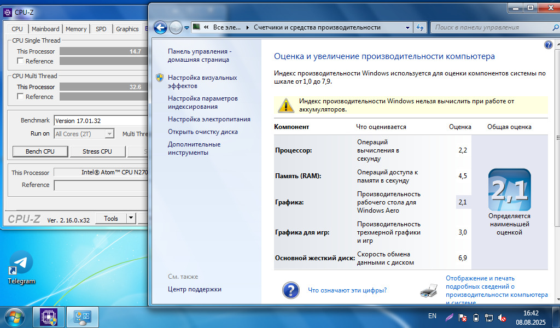Expand the address bar history dropdown arrow
Image resolution: width=560 pixels, height=328 pixels.
pyautogui.click(x=407, y=27)
